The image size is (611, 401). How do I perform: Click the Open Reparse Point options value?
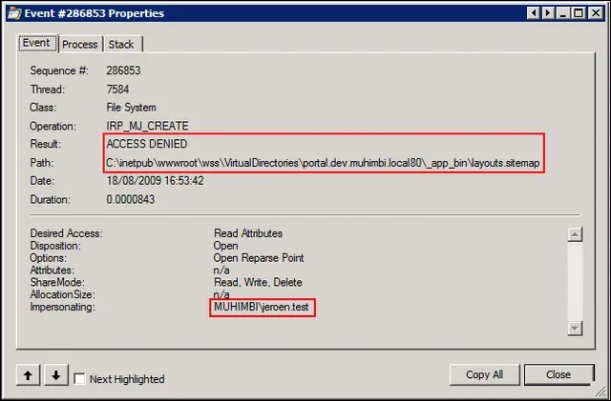(x=259, y=258)
